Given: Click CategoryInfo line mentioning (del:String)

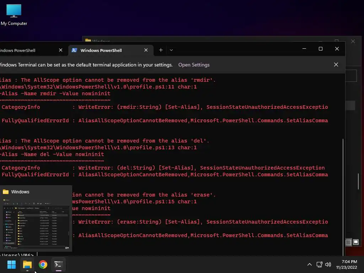Looking at the screenshot, I should (x=163, y=168).
